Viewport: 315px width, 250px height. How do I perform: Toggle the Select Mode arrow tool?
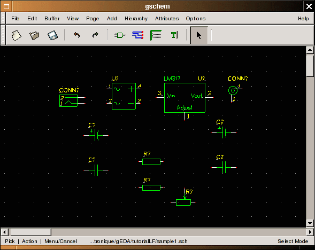(199, 35)
